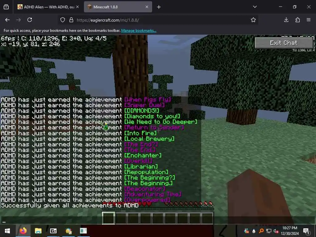
Task: Click the multicolor tray icon before the water drop
Action: click(x=246, y=231)
